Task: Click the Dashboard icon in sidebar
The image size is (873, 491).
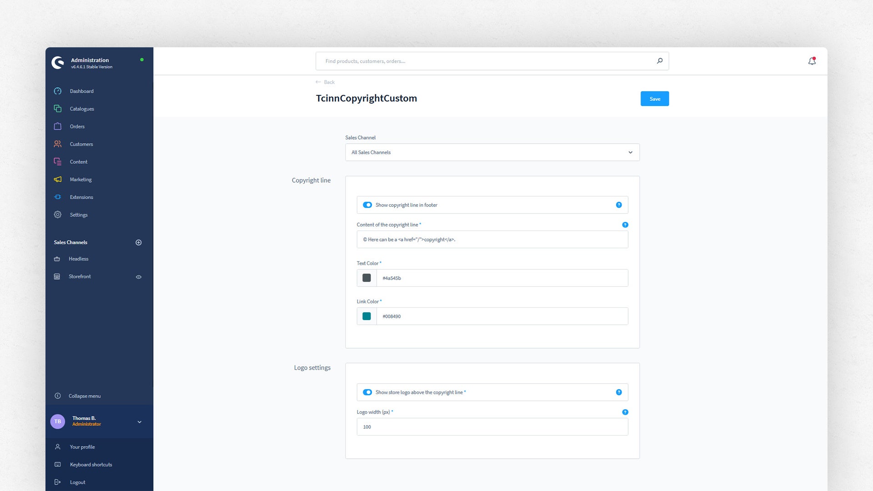Action: 58,90
